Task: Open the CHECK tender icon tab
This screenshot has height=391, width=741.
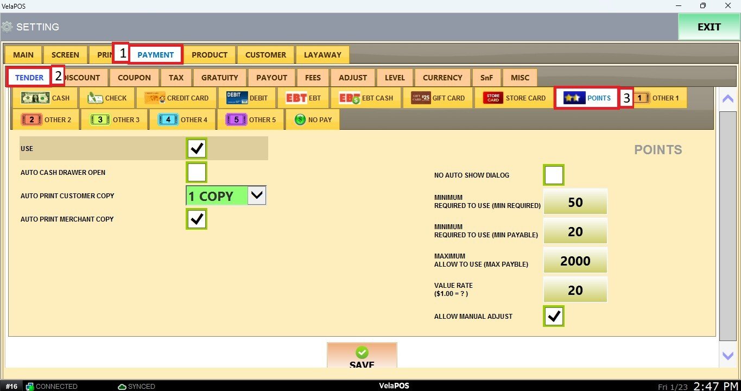Action: (x=95, y=98)
